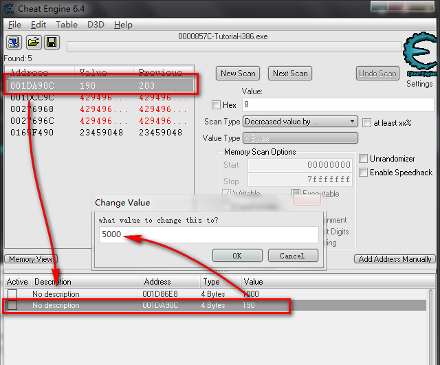The width and height of the screenshot is (440, 365).
Task: Click the Type column header
Action: 221,282
